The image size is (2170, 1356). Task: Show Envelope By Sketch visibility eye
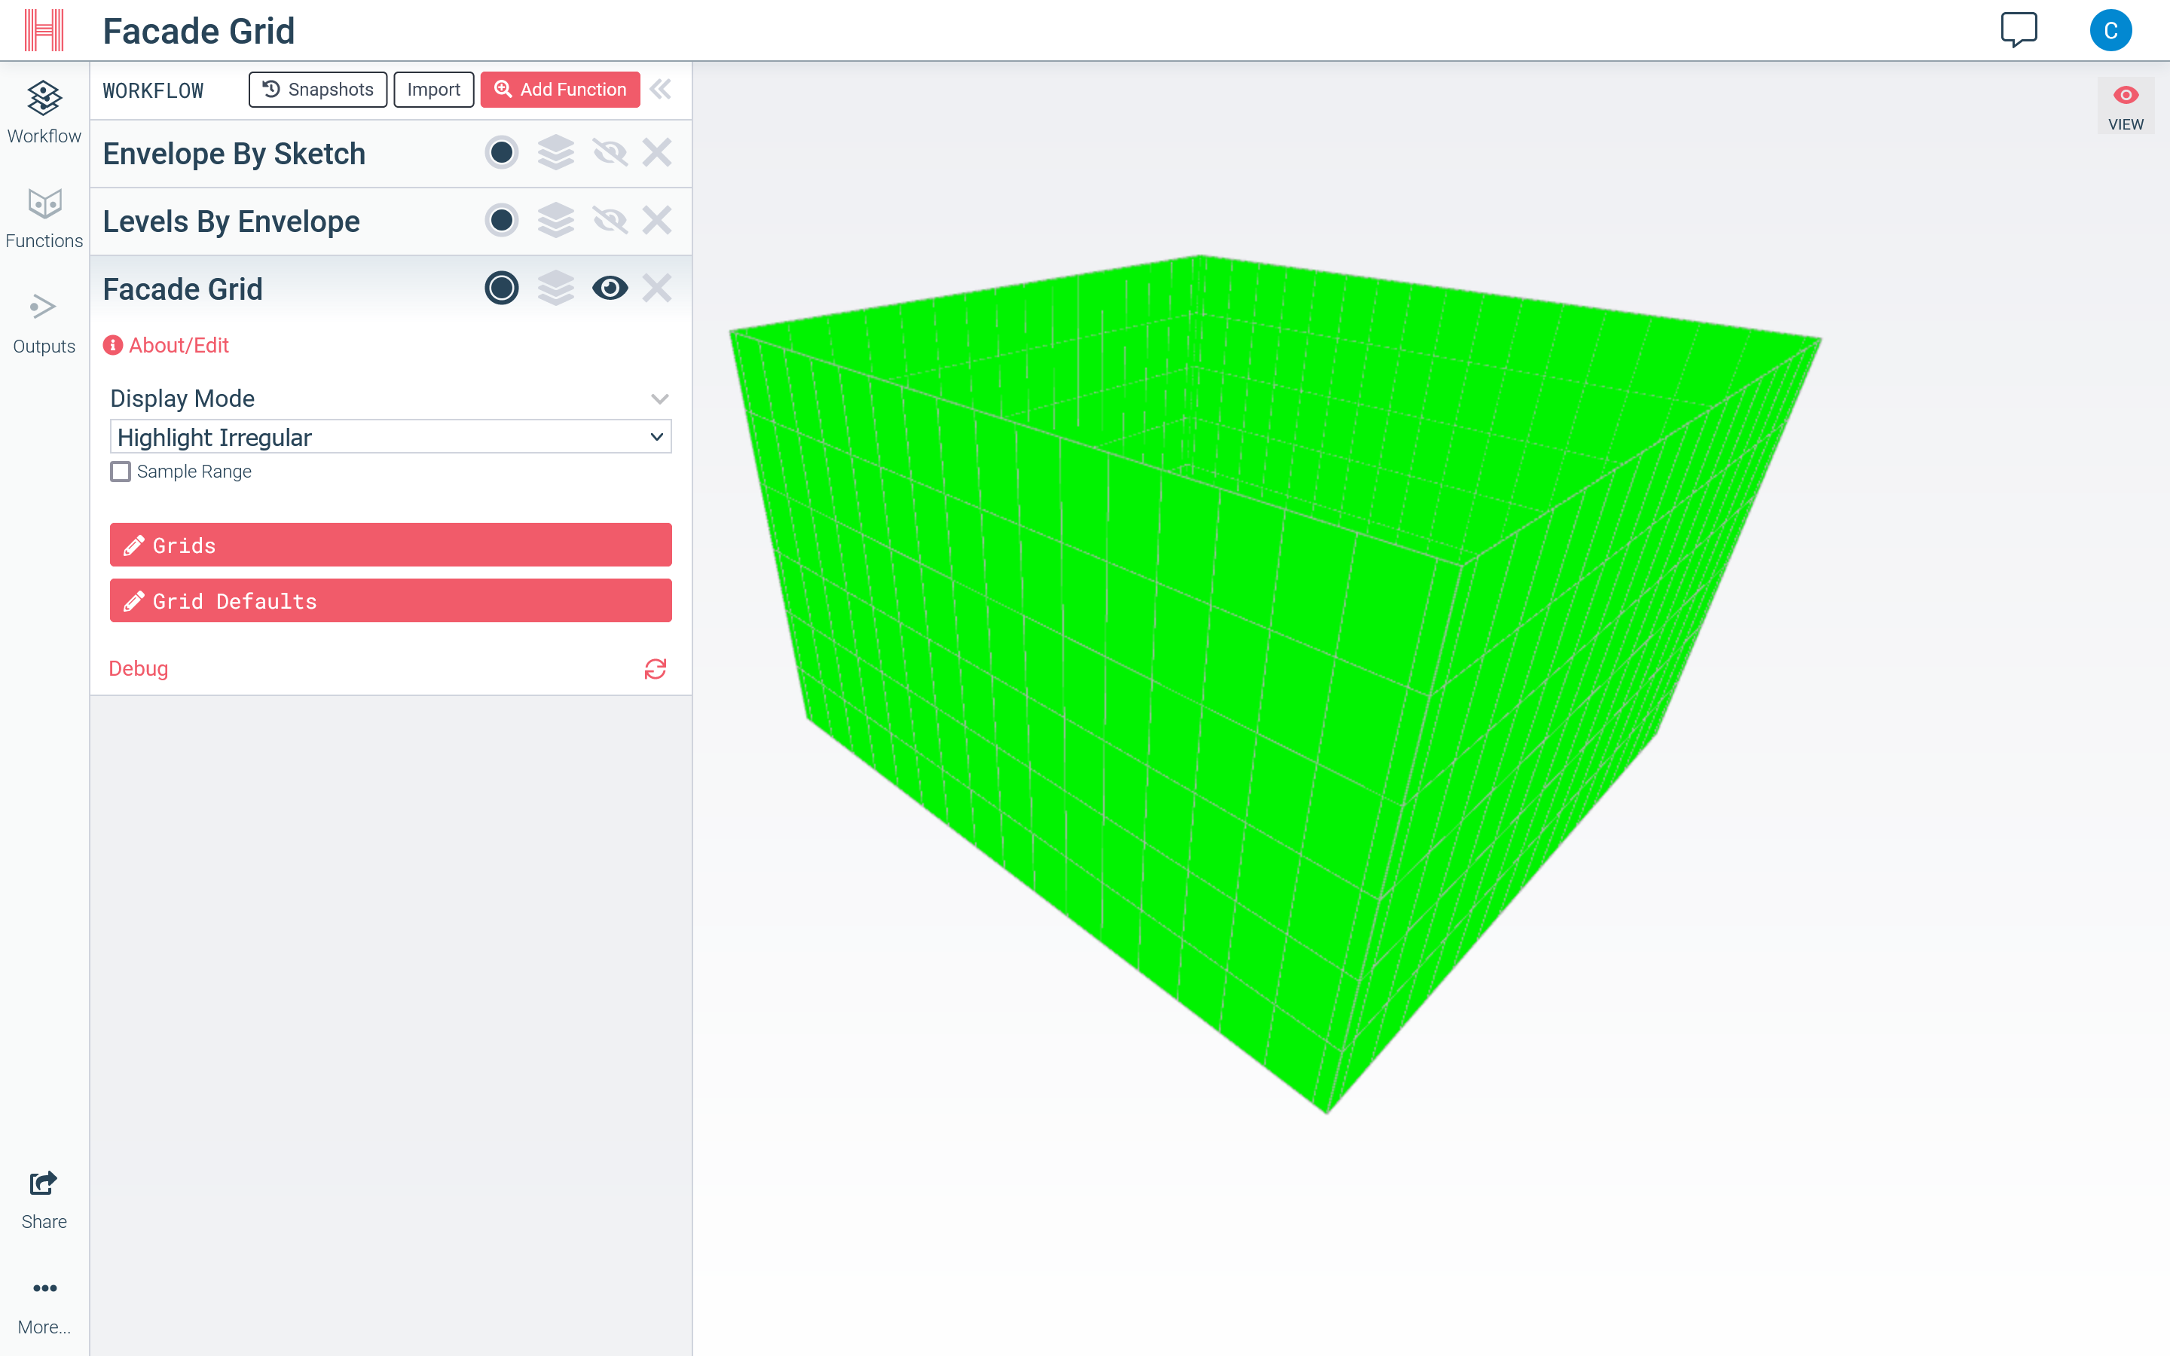pyautogui.click(x=610, y=152)
